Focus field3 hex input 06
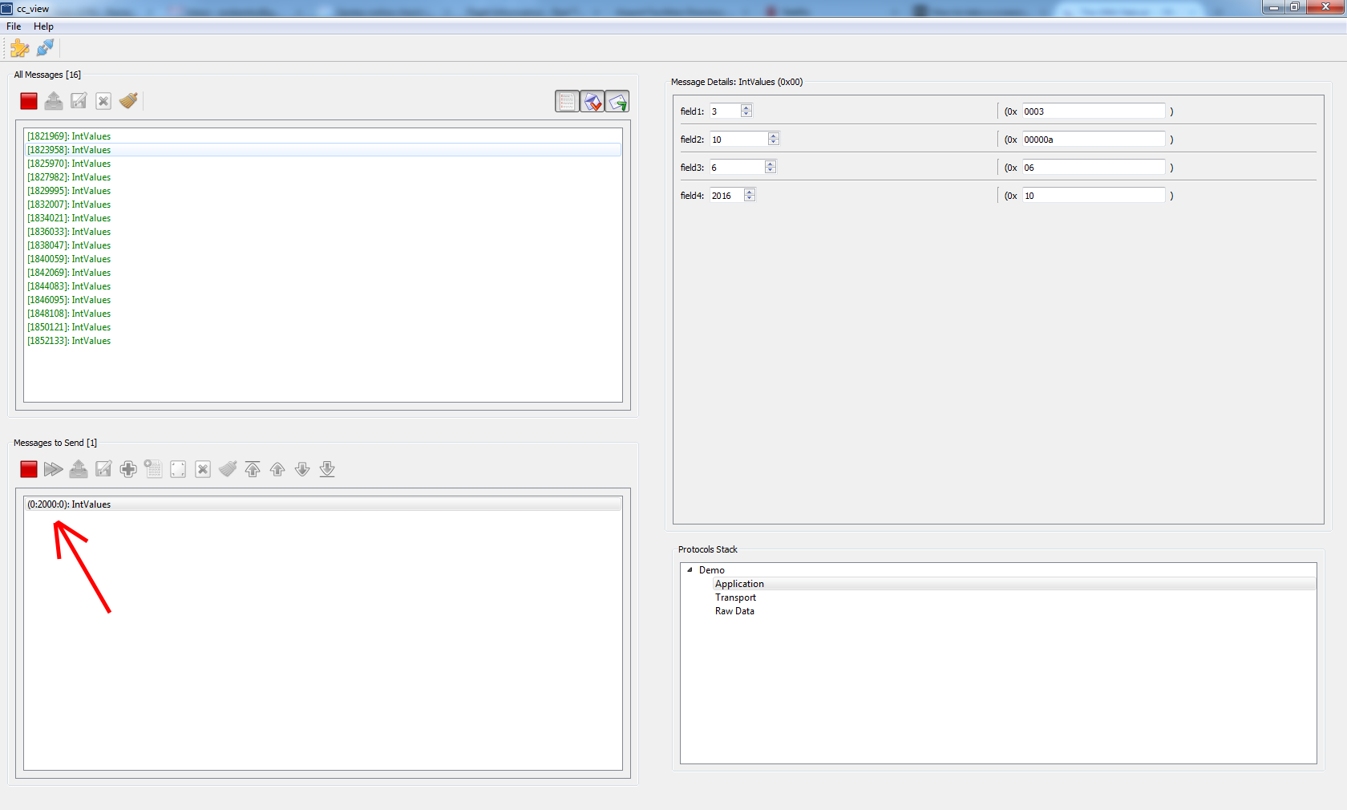The image size is (1347, 810). point(1093,167)
